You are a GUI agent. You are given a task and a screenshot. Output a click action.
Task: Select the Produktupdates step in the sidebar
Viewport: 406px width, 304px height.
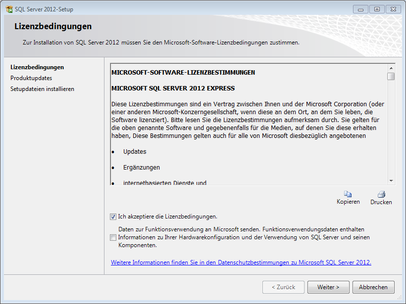click(31, 78)
